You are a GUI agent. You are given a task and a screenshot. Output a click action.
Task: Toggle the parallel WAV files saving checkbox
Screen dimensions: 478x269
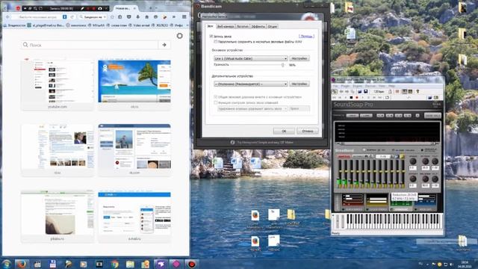pos(216,42)
